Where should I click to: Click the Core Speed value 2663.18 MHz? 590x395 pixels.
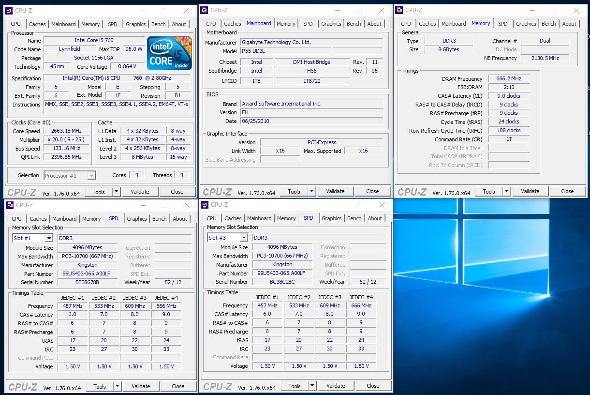[66, 131]
